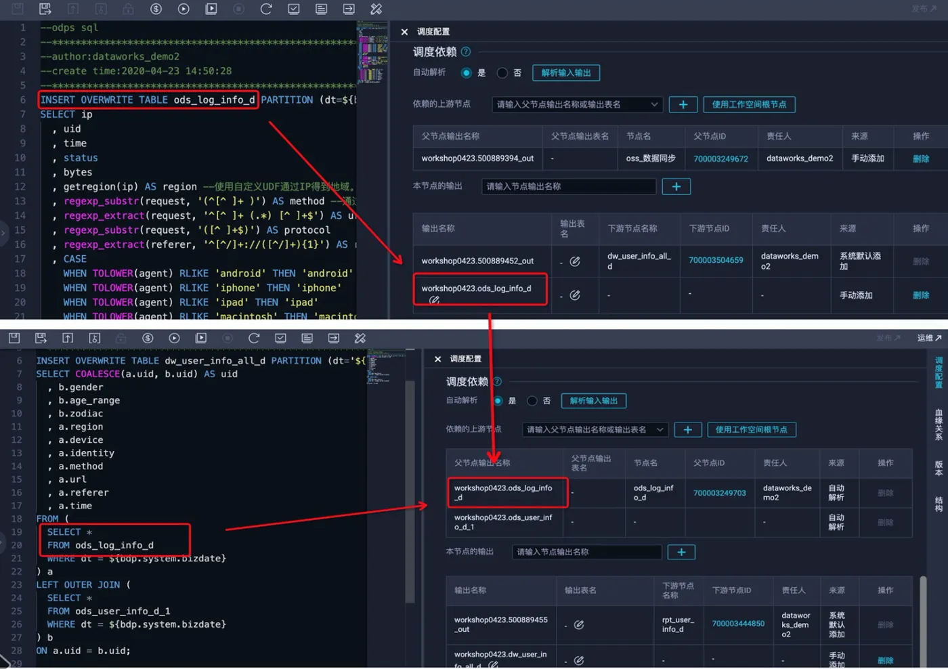948x669 pixels.
Task: Click the dw_user_info_all_d editor vertical scrollbar
Action: [410, 491]
